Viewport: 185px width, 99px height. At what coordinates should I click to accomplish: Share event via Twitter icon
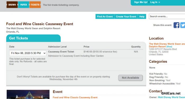pyautogui.click(x=183, y=25)
